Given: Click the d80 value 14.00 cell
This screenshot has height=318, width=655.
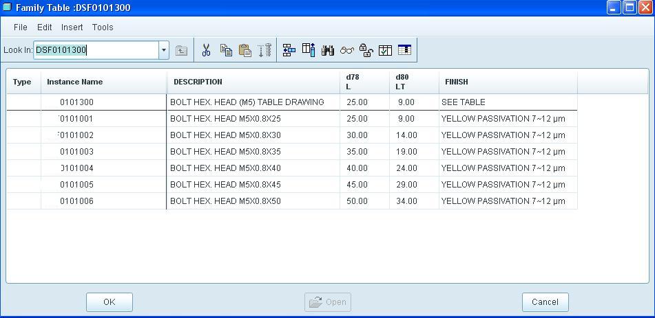Looking at the screenshot, I should [x=415, y=135].
